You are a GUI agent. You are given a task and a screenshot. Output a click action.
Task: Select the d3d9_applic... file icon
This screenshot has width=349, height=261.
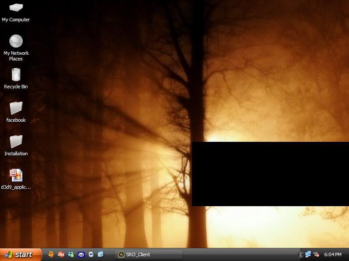coord(16,175)
